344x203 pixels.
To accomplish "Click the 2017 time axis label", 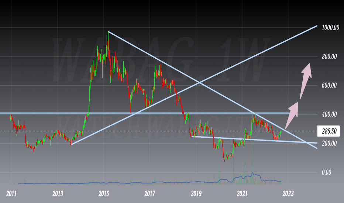I will (150, 193).
